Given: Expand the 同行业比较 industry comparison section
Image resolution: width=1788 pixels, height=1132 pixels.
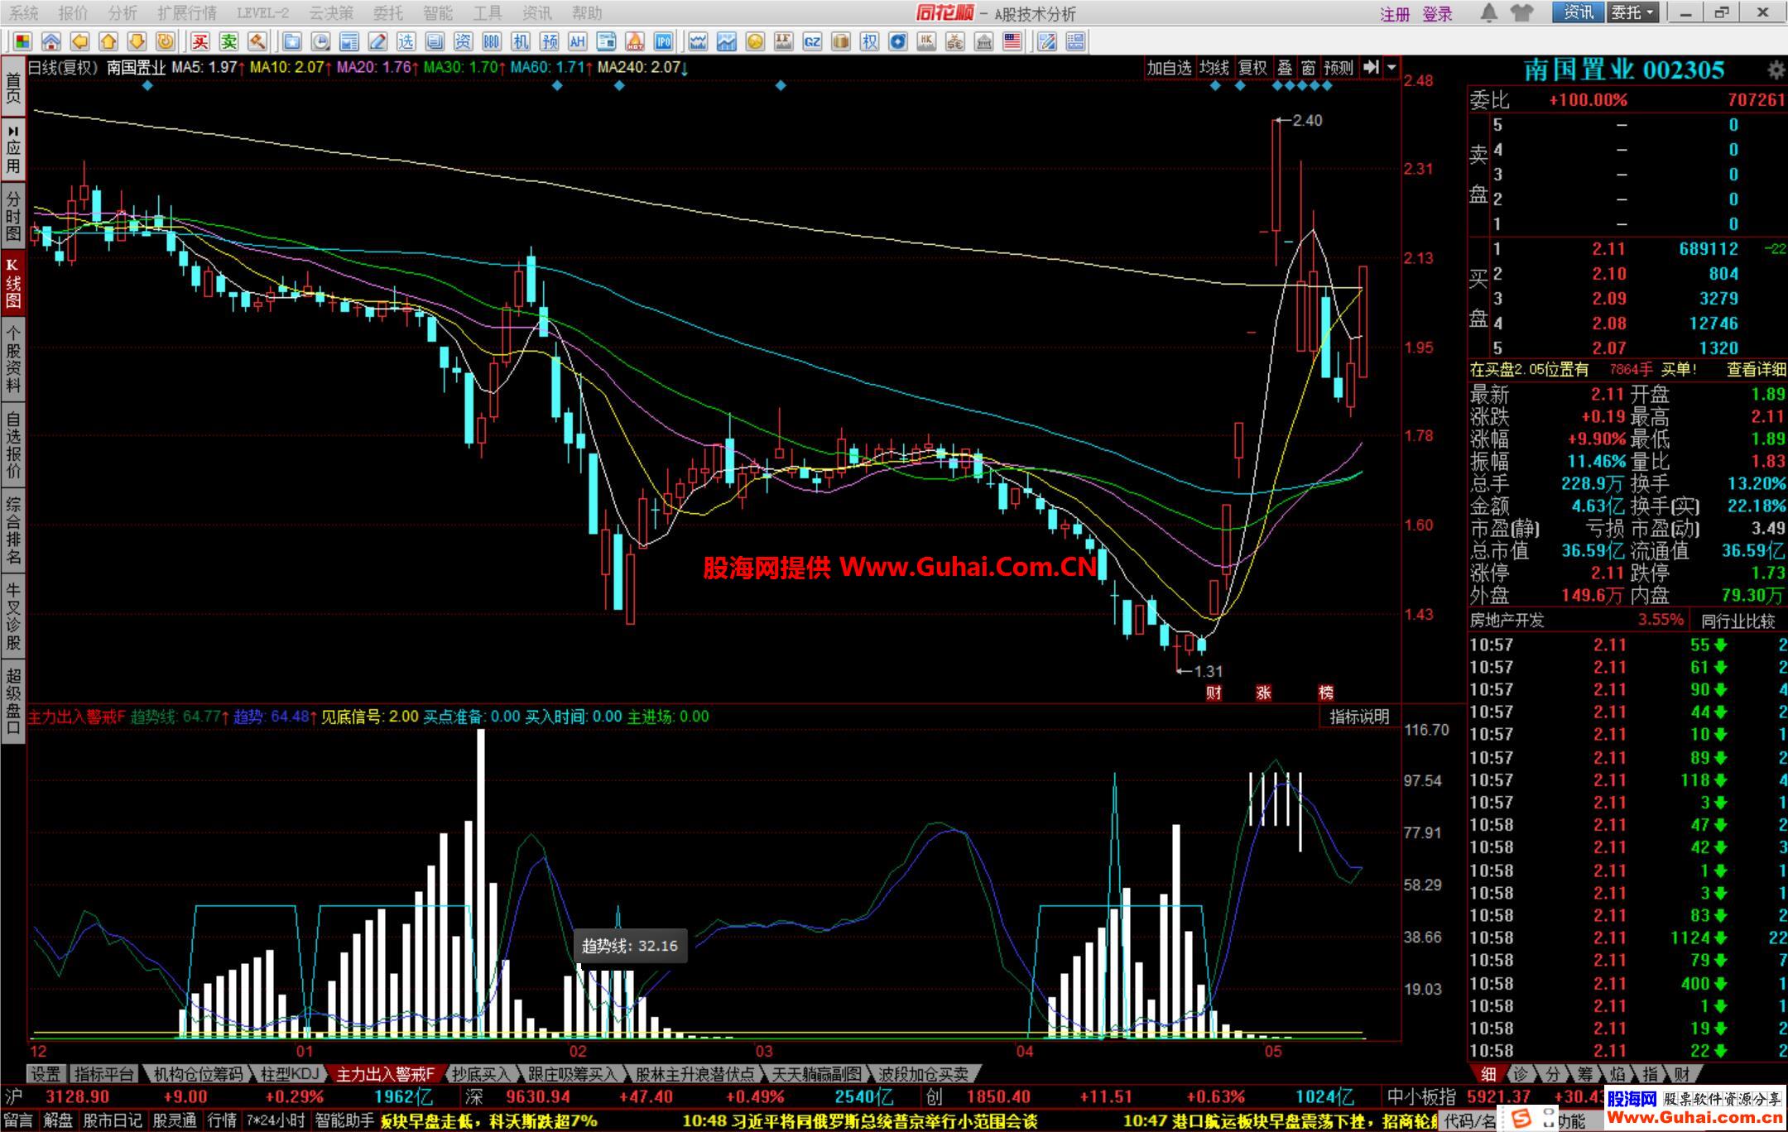Looking at the screenshot, I should click(x=1738, y=621).
